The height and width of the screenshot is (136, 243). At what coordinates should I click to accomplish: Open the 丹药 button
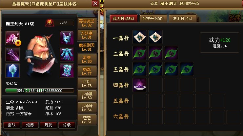pos(48,125)
